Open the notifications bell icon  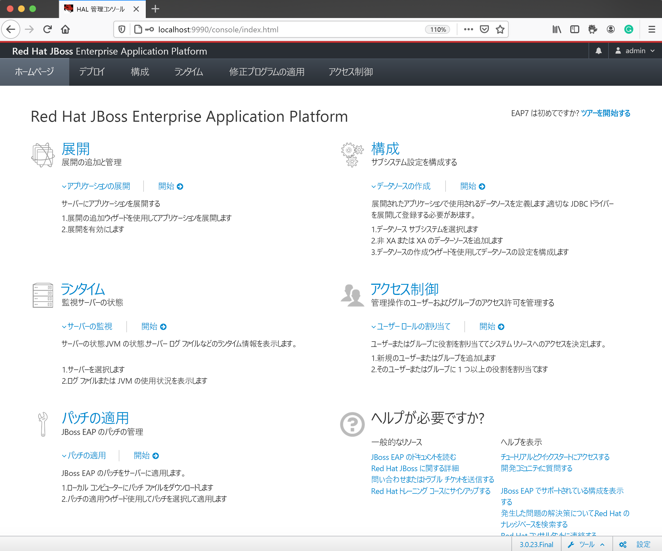[598, 51]
